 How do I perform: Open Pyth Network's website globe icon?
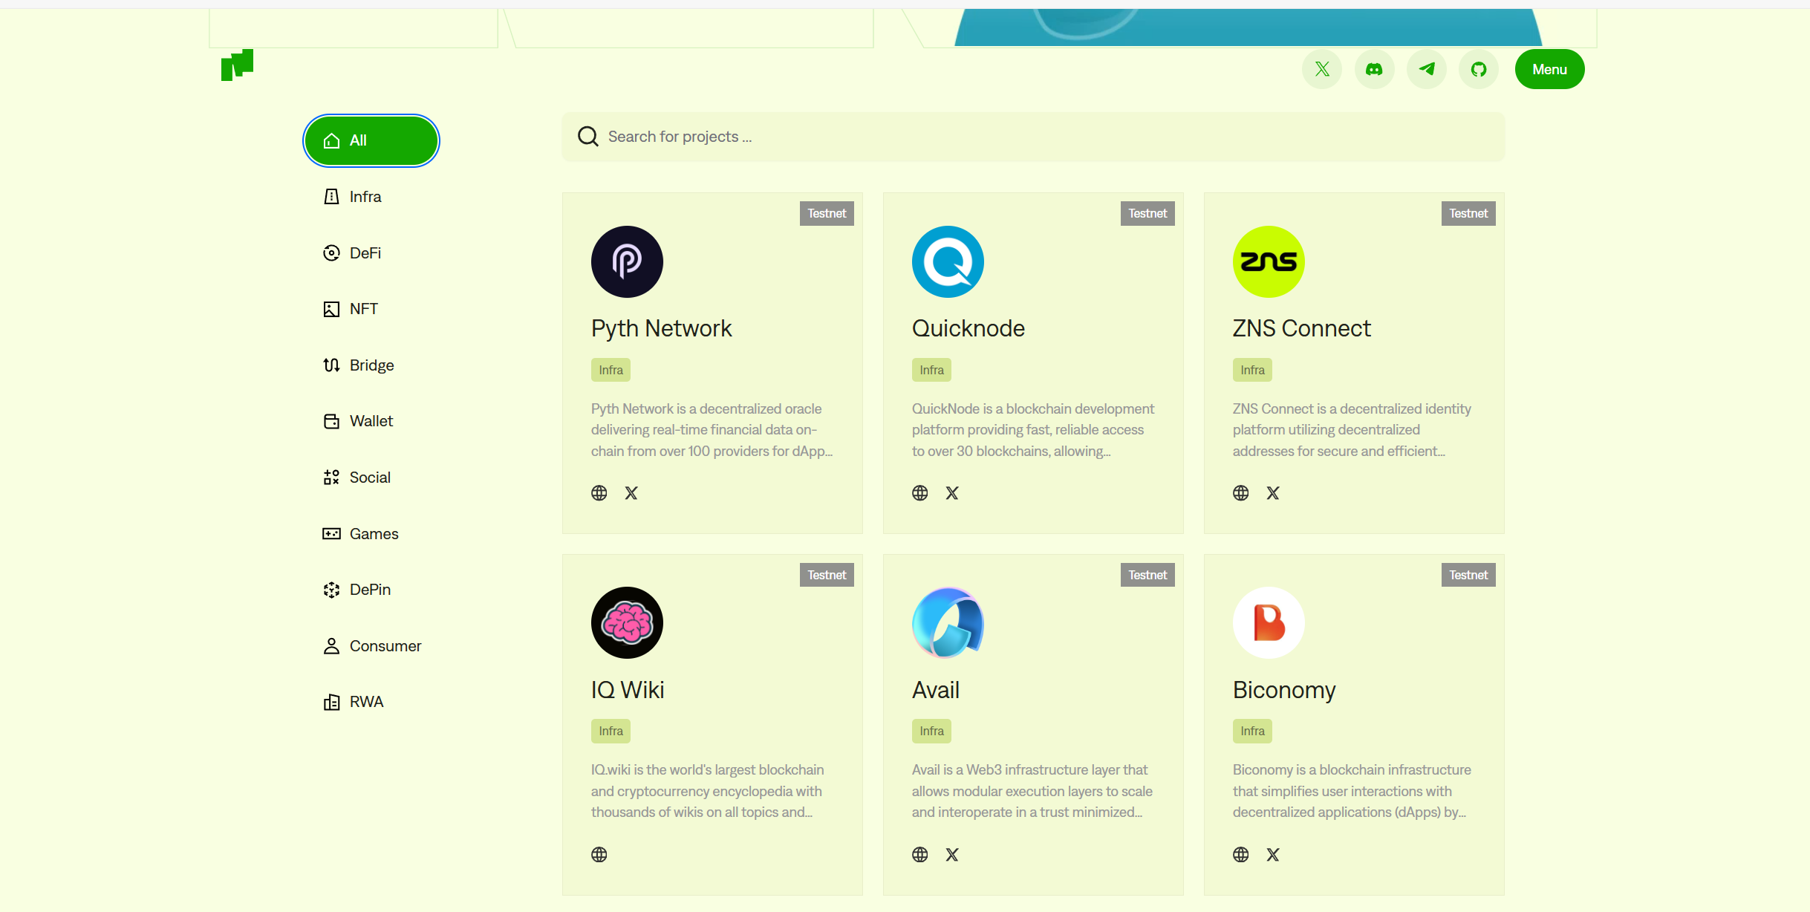pos(599,493)
